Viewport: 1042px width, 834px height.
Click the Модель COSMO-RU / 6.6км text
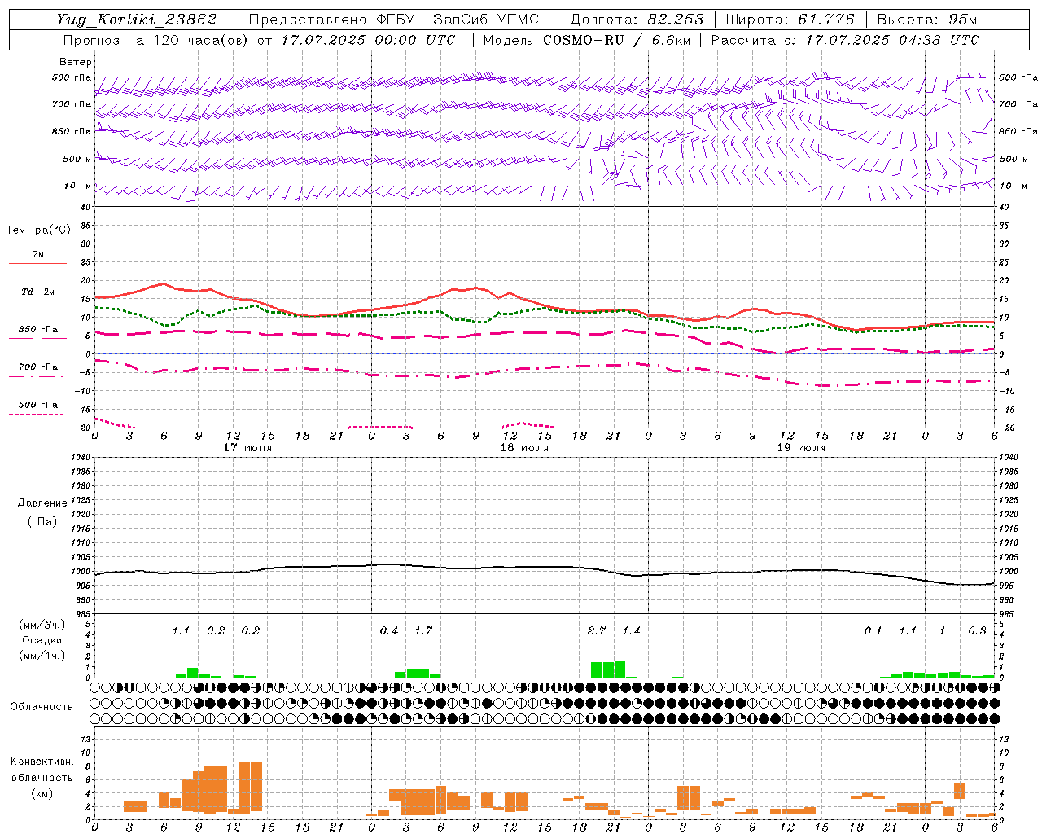[588, 40]
